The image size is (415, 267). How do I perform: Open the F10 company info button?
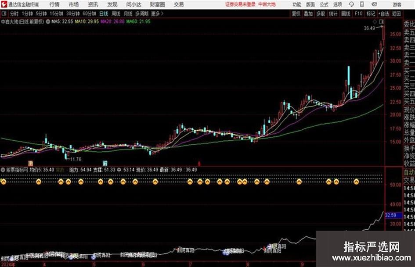(x=359, y=14)
